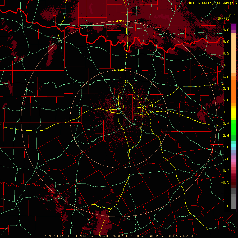Click the 1.8 legend value

(x=226, y=147)
